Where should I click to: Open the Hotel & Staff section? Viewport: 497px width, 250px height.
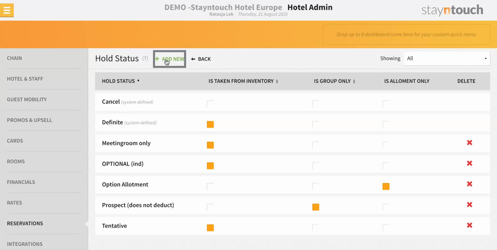(25, 79)
